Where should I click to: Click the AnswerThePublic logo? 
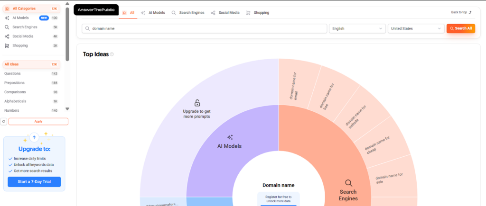click(96, 9)
